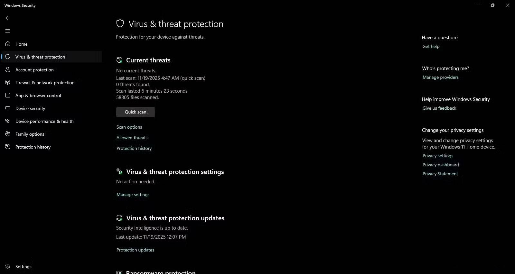View Allowed threats
515x274 pixels.
[x=132, y=138]
